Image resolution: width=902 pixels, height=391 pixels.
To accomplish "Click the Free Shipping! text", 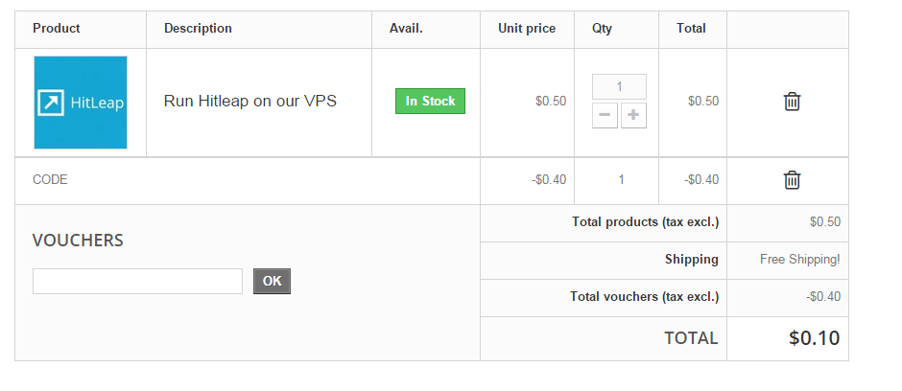I will 799,260.
